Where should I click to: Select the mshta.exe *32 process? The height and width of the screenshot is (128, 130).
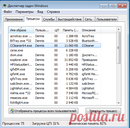tap(55, 93)
